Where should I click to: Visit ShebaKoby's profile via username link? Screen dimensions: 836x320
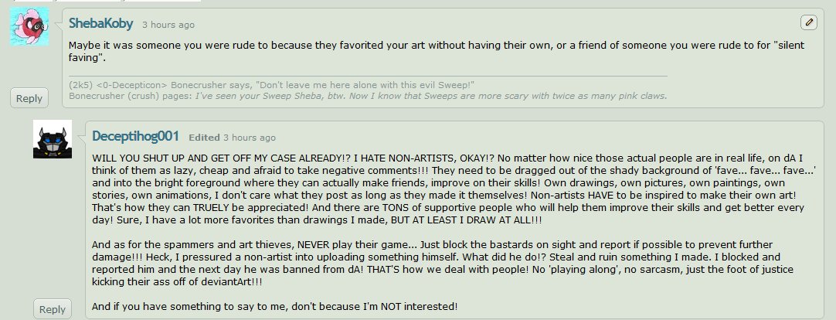point(100,23)
